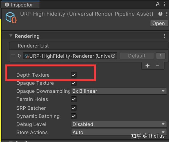Open the Rendering section options menu
Viewport: 169px width, 143px height.
[x=165, y=36]
